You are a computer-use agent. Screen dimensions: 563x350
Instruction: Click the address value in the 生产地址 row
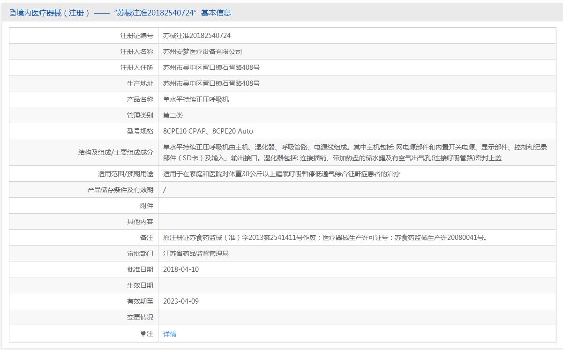click(211, 83)
